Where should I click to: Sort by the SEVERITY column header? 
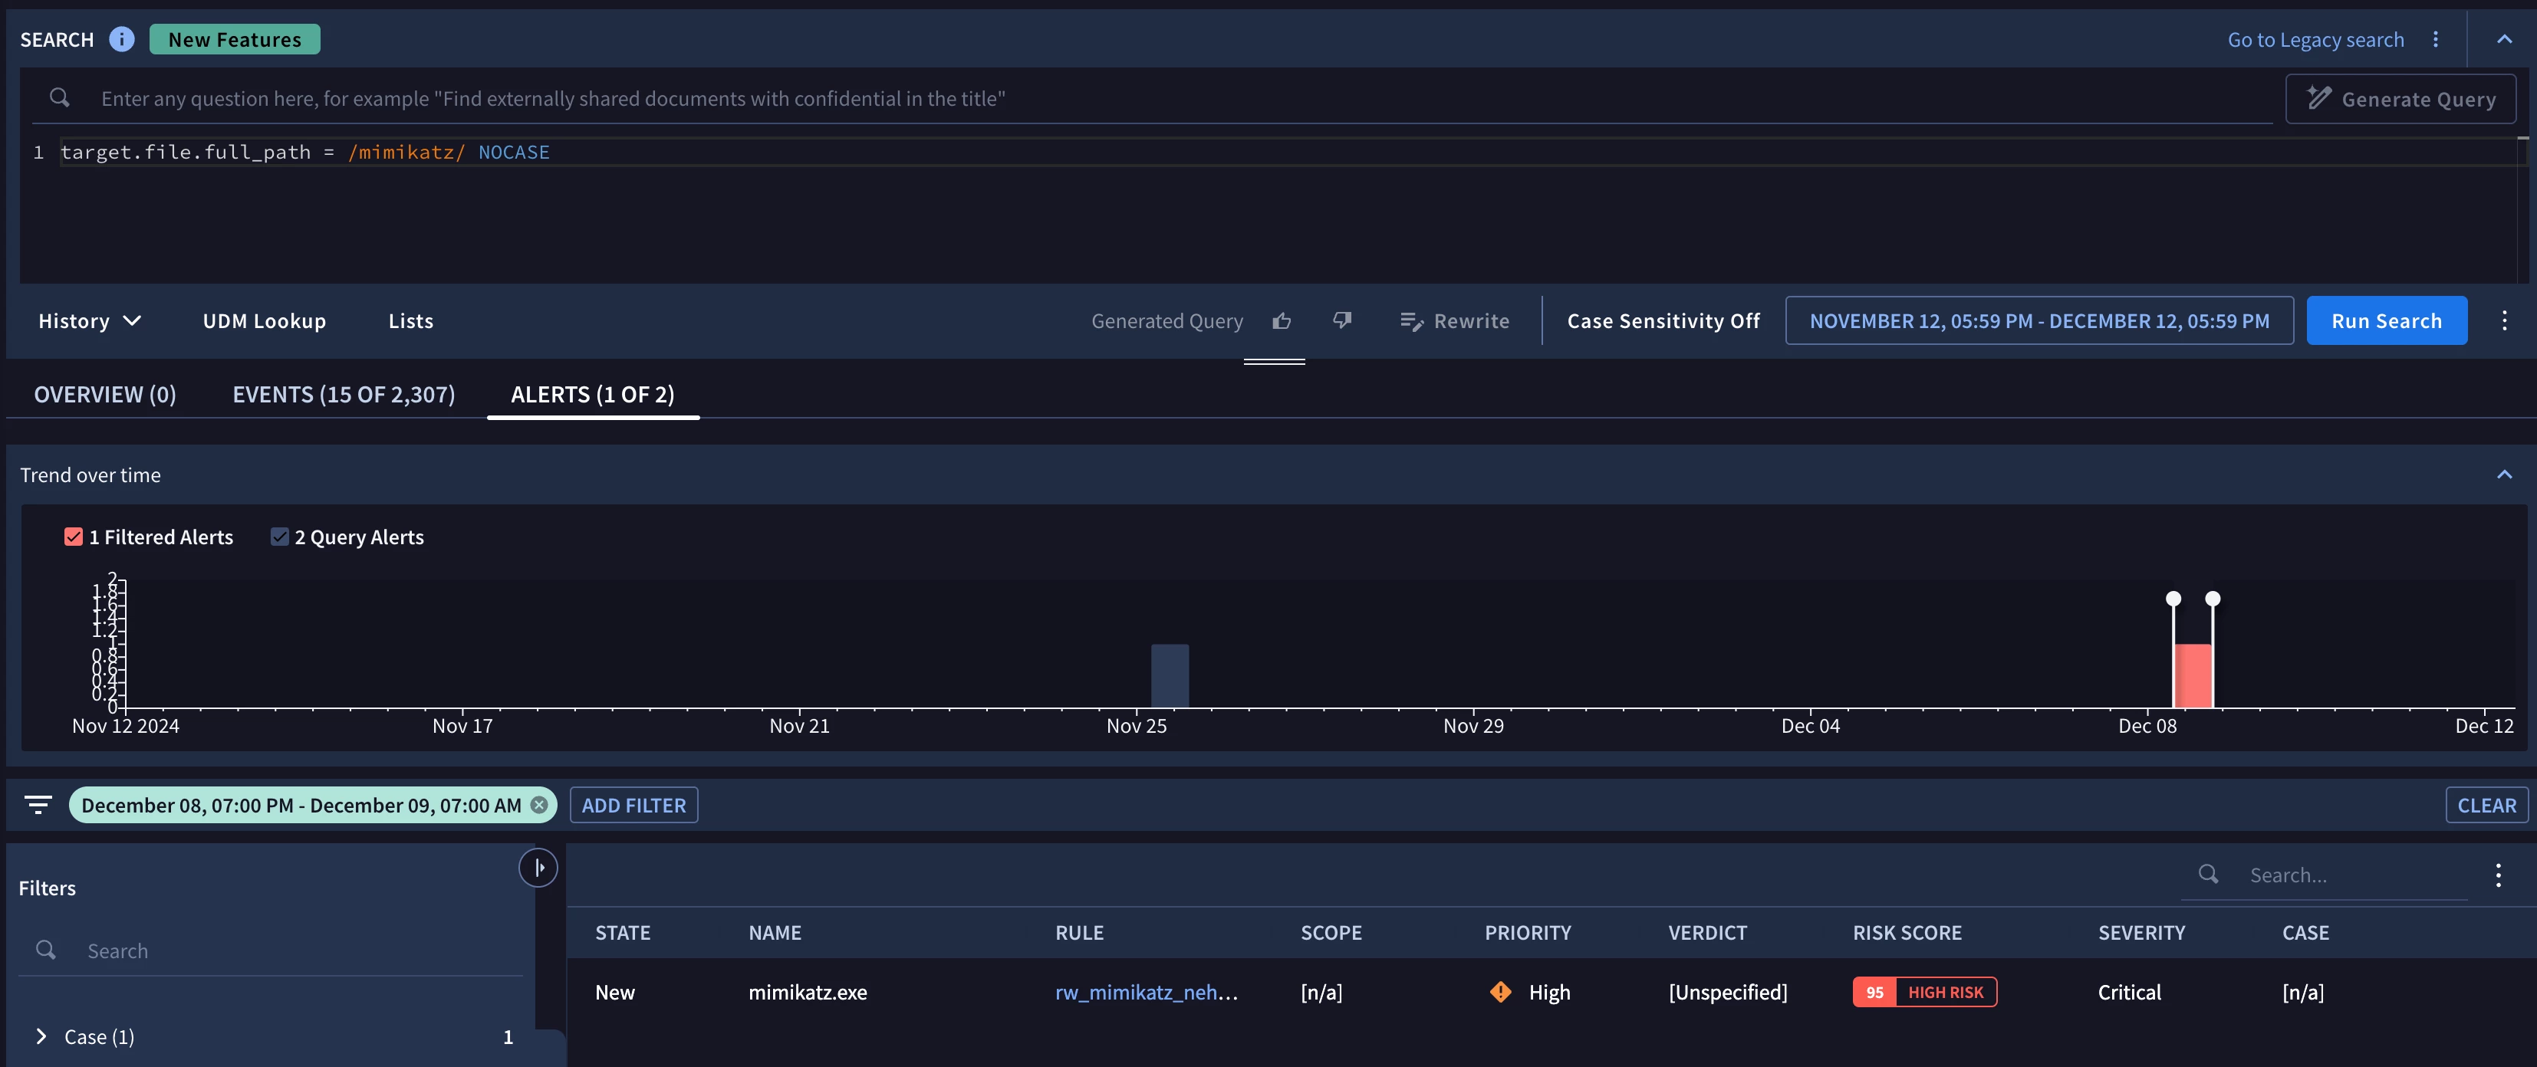pos(2141,932)
